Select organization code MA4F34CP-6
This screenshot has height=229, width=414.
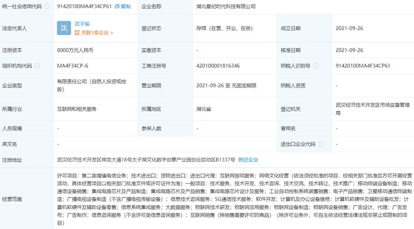(x=72, y=66)
